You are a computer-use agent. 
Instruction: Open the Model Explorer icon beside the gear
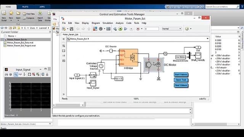point(108,29)
